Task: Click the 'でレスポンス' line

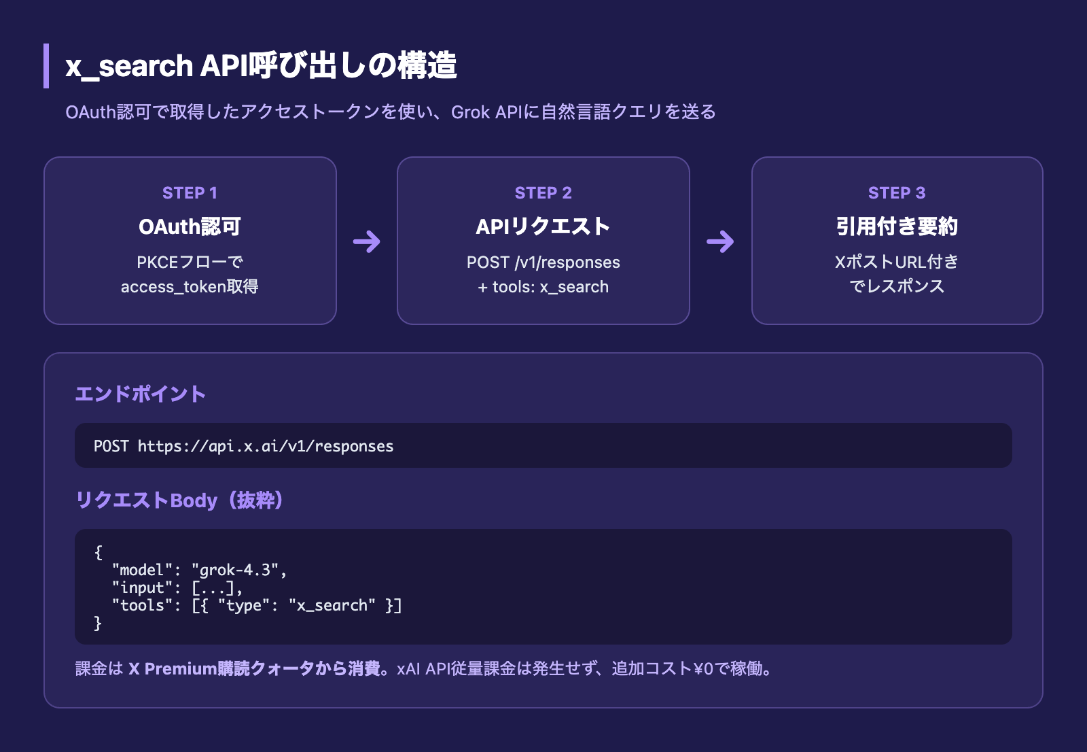Action: click(x=897, y=287)
